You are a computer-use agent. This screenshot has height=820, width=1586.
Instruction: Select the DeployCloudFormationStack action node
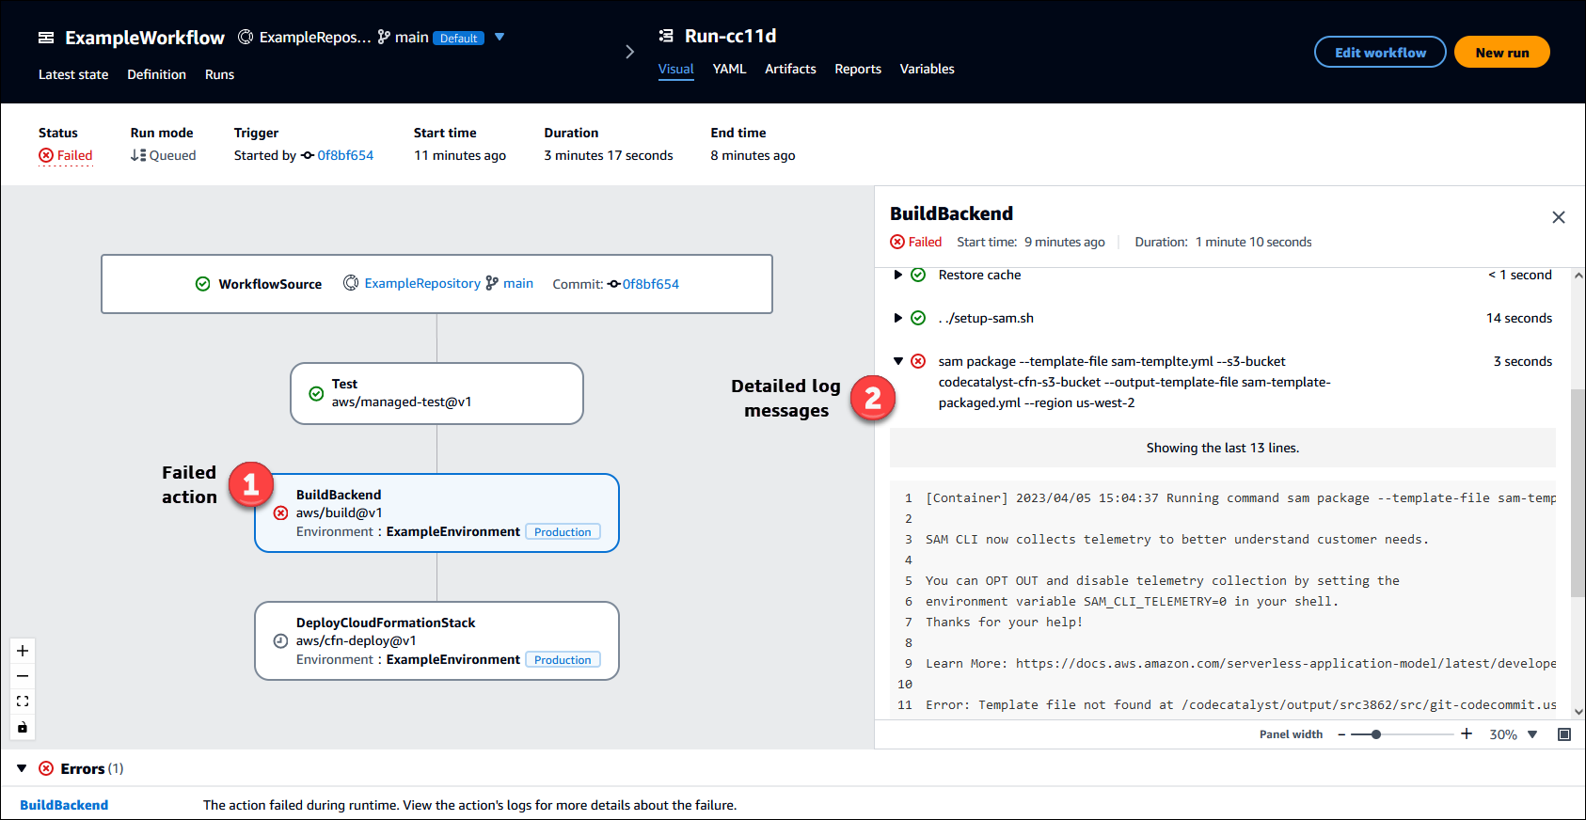tap(436, 640)
